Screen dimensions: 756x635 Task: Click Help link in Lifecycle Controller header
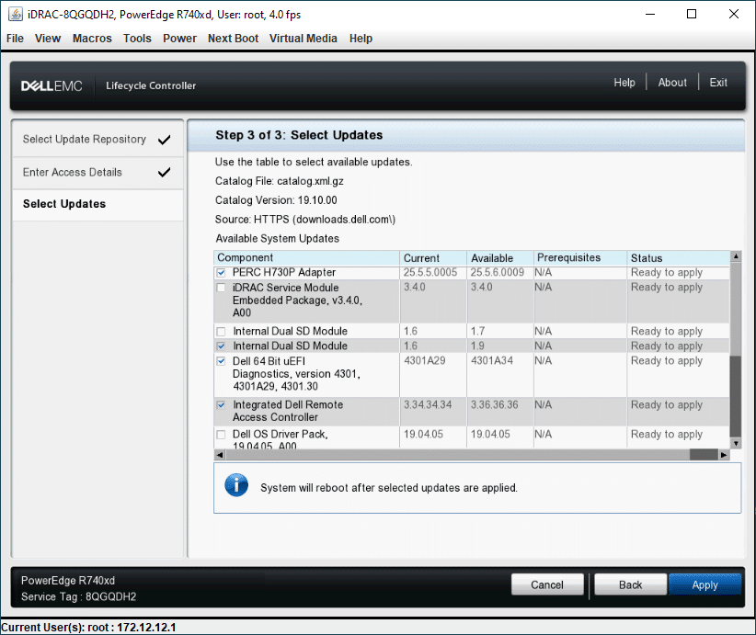click(x=624, y=83)
